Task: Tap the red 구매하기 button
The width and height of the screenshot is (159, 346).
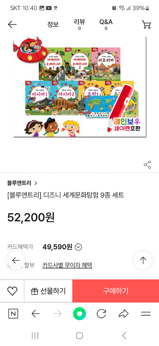Action: (116, 291)
